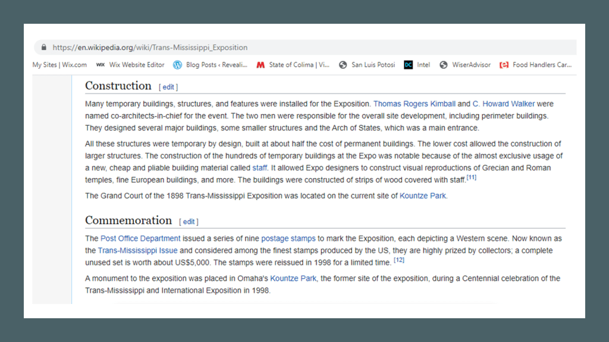
Task: Open the Wix Website Editor bookmark icon
Action: click(101, 65)
